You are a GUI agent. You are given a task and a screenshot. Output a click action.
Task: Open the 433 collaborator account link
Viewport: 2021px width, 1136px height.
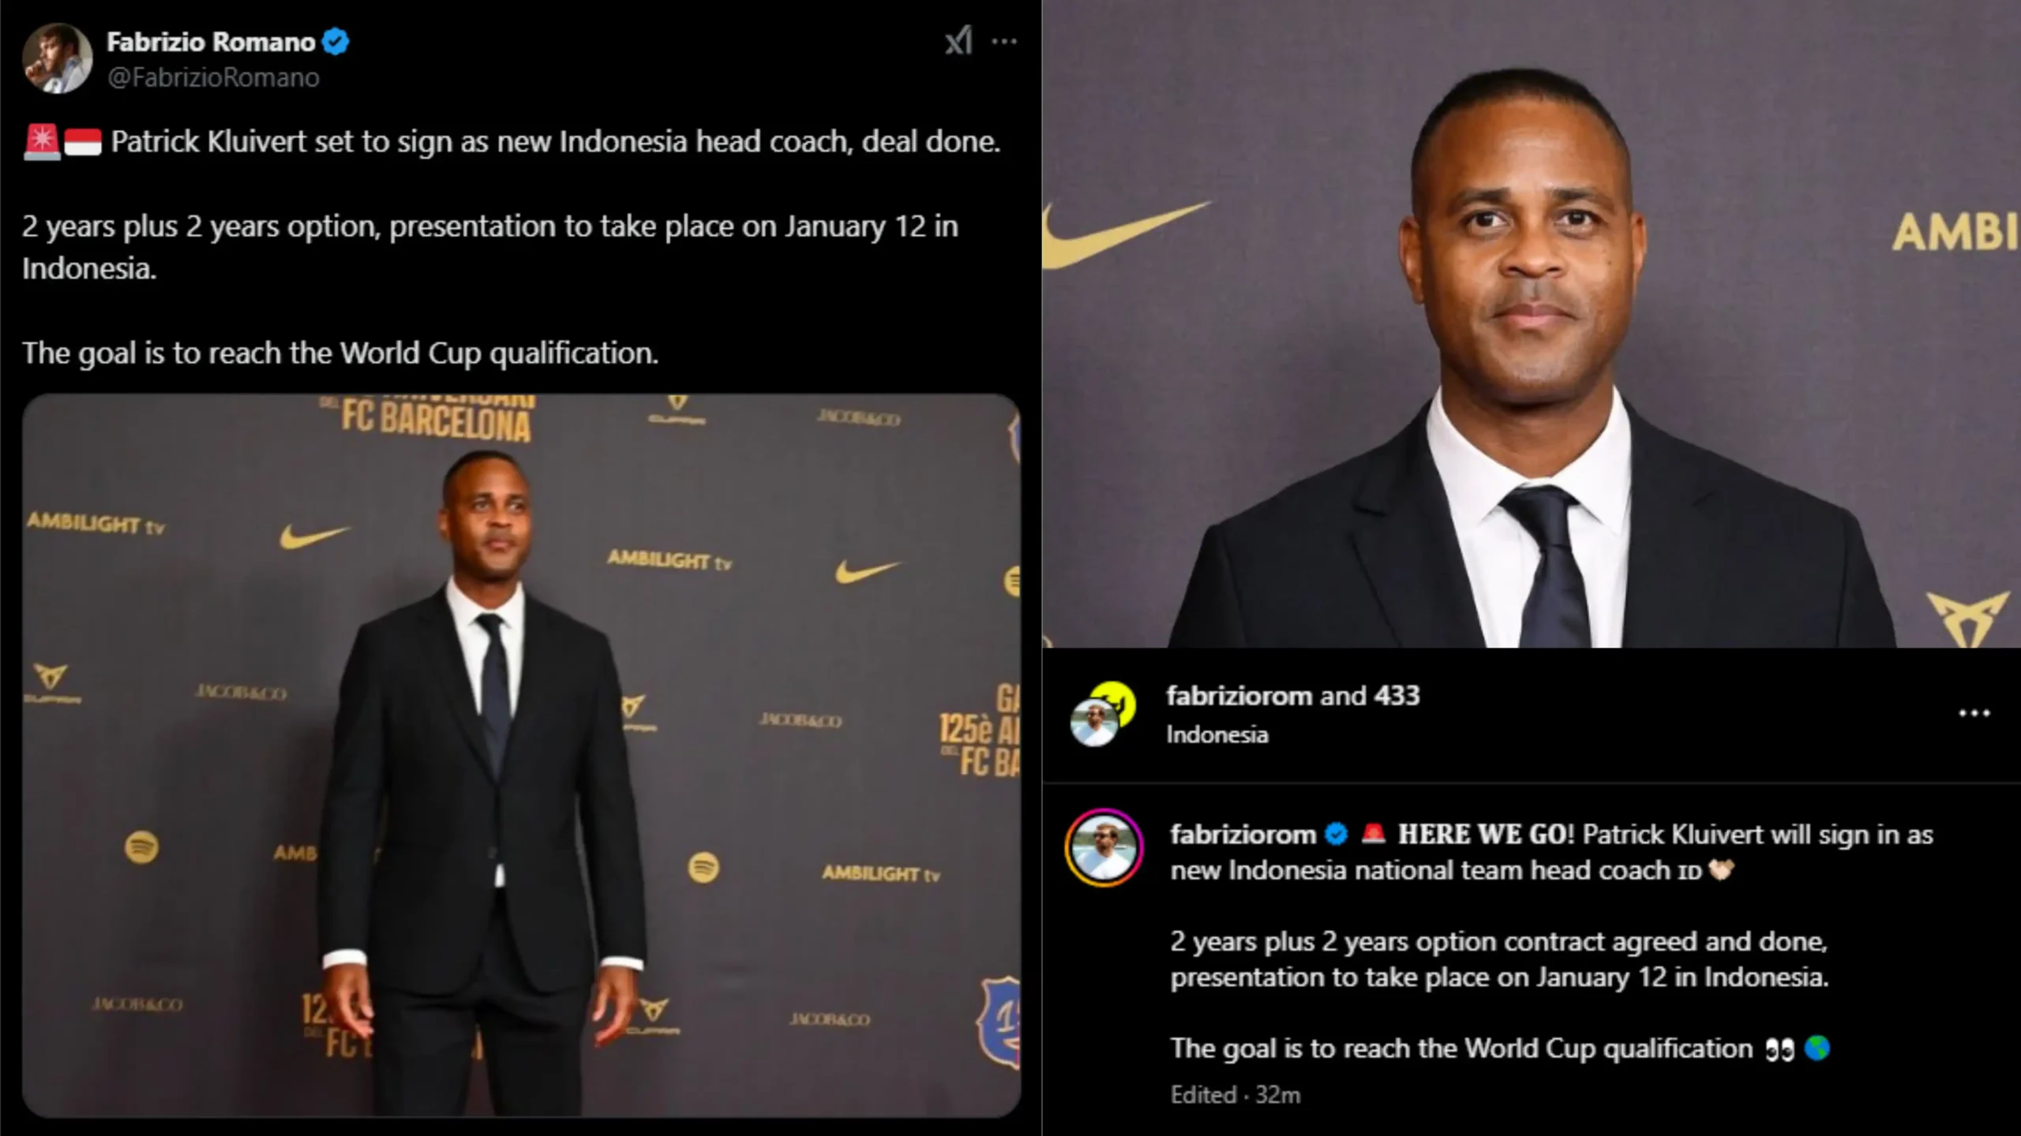[1397, 695]
